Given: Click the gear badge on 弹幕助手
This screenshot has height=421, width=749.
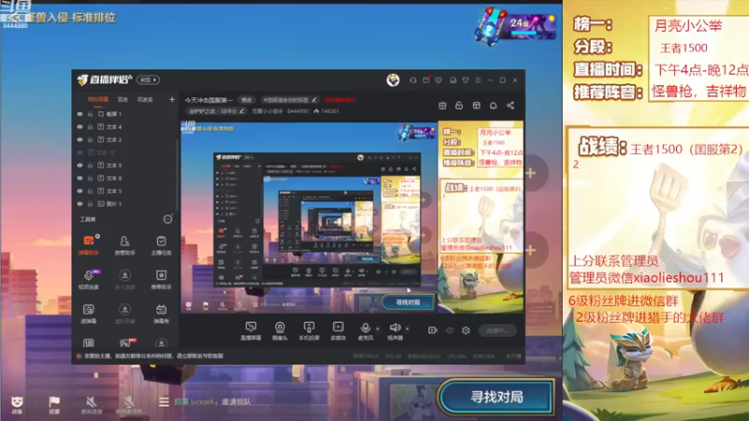Looking at the screenshot, I should (97, 237).
